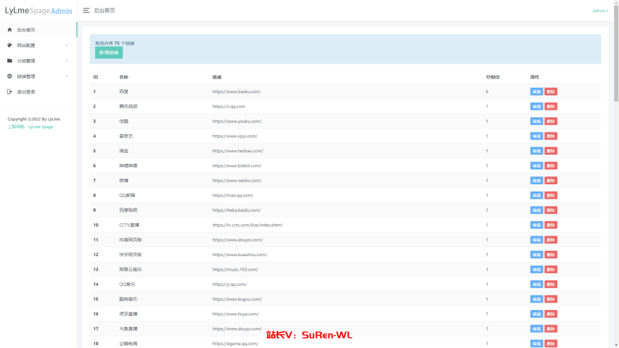Click the 名称 column header
Image resolution: width=619 pixels, height=348 pixels.
pos(123,77)
